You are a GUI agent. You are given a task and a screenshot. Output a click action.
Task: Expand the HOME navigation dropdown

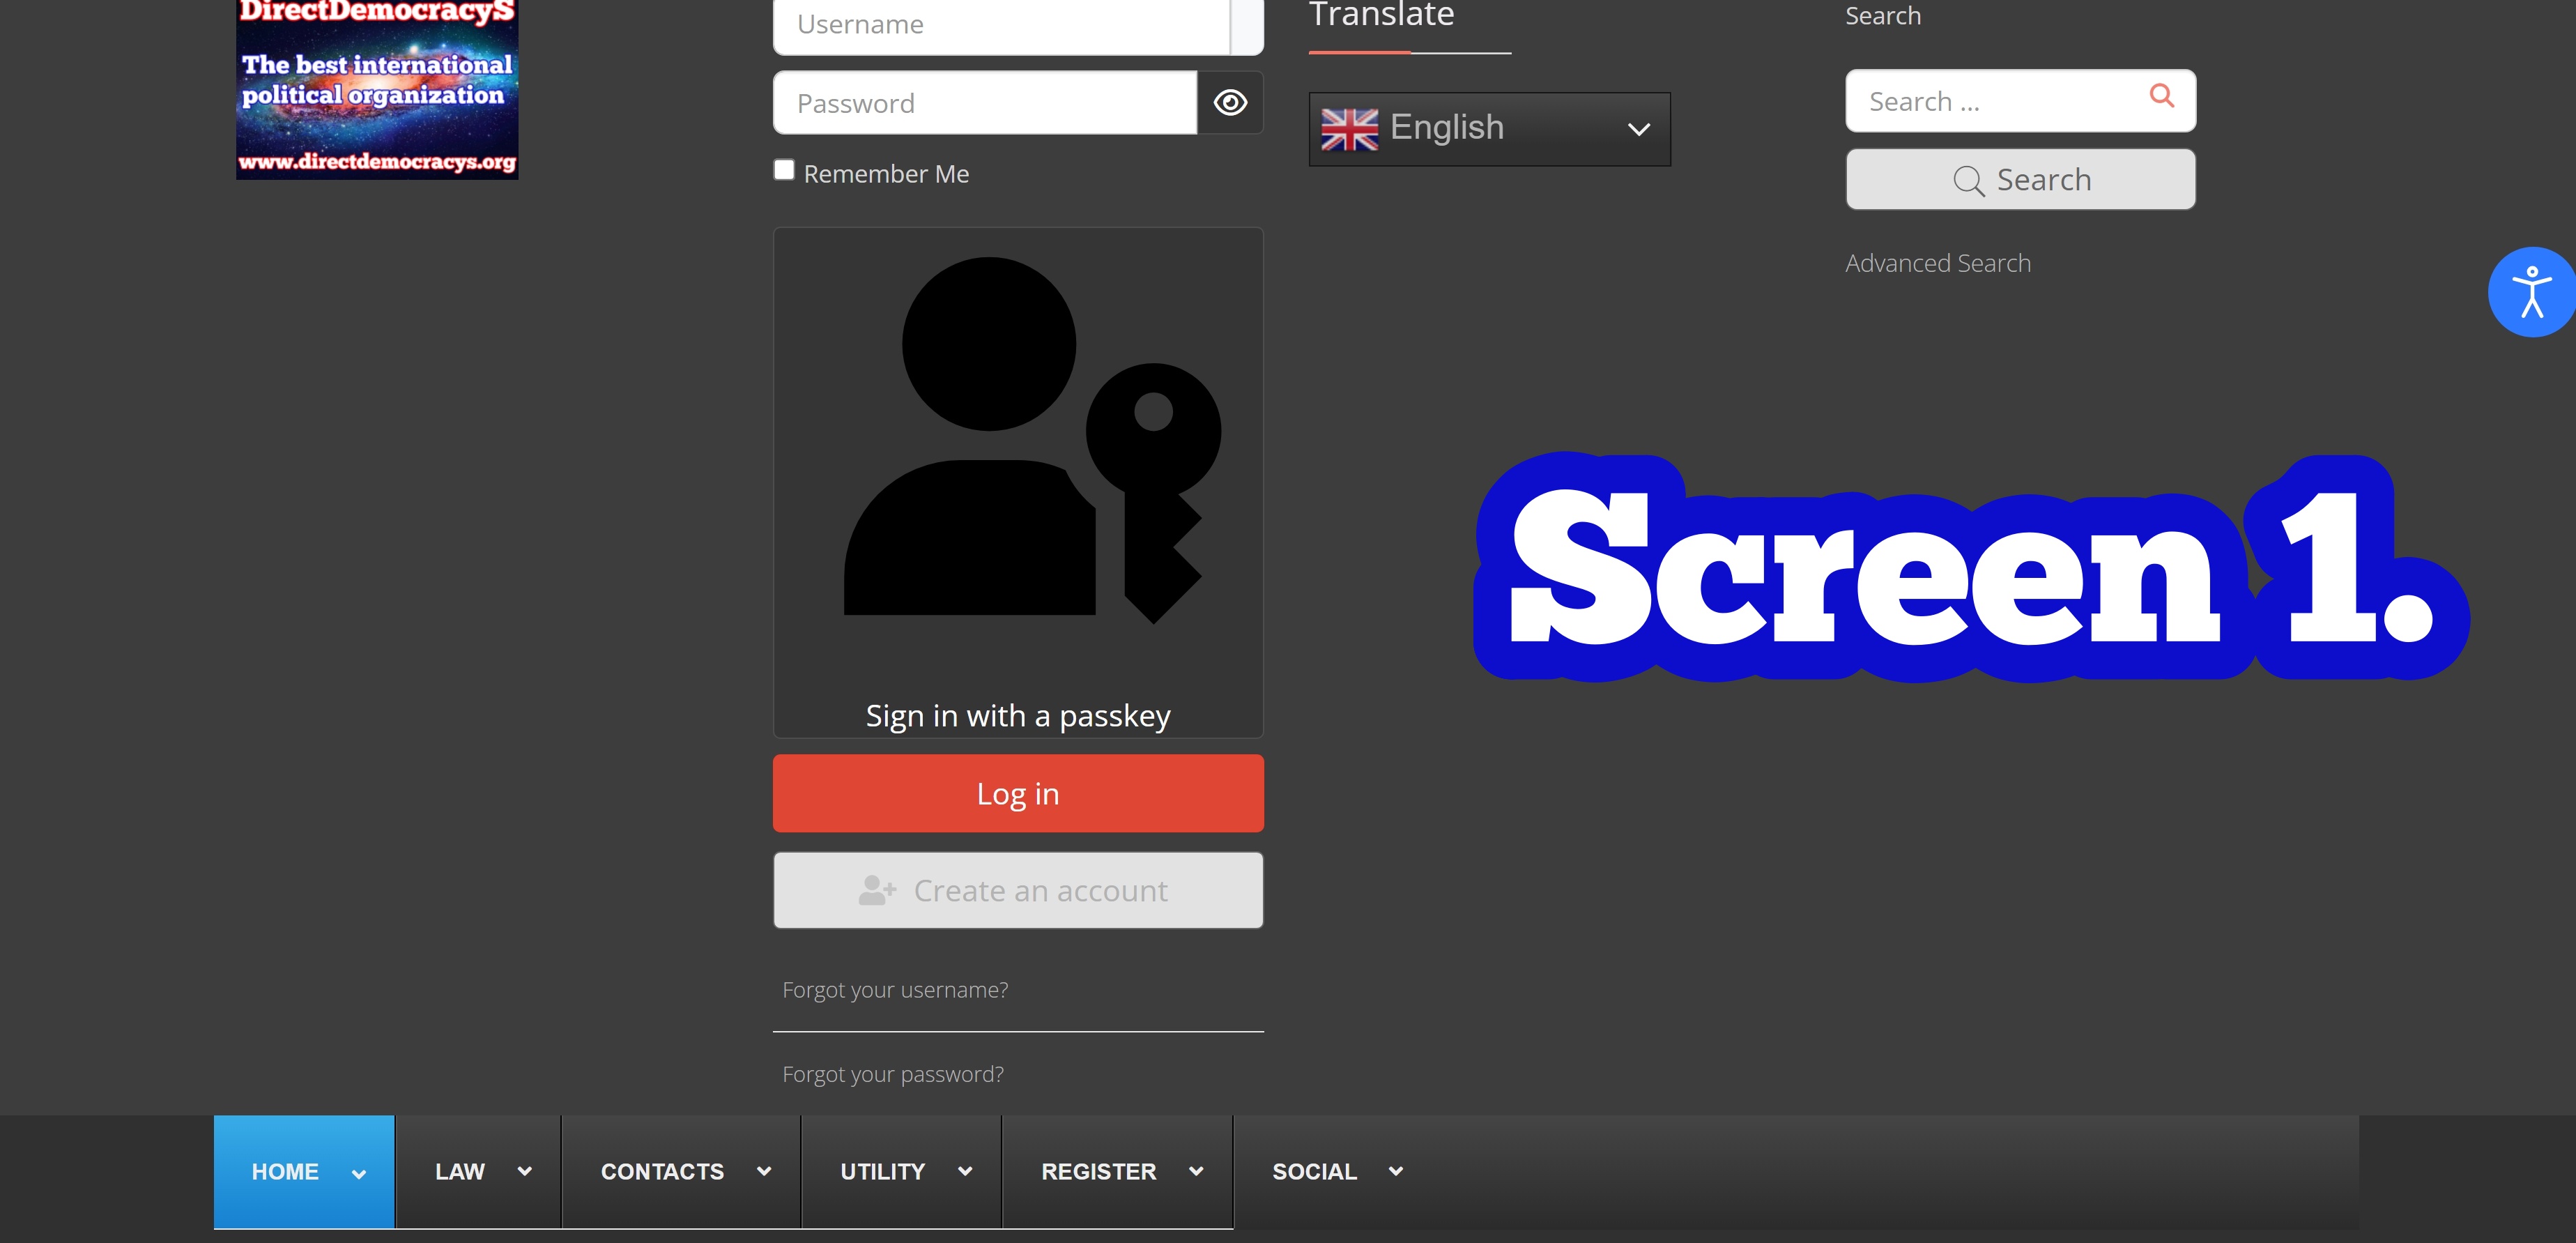tap(358, 1170)
